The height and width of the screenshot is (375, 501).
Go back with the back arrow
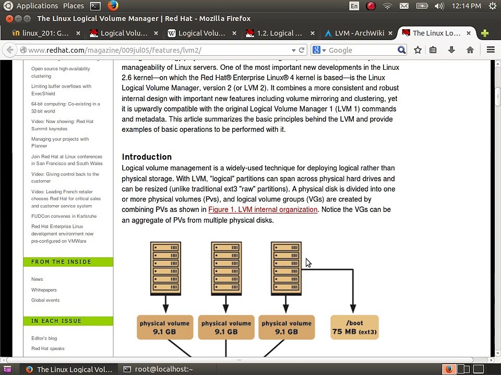10,50
